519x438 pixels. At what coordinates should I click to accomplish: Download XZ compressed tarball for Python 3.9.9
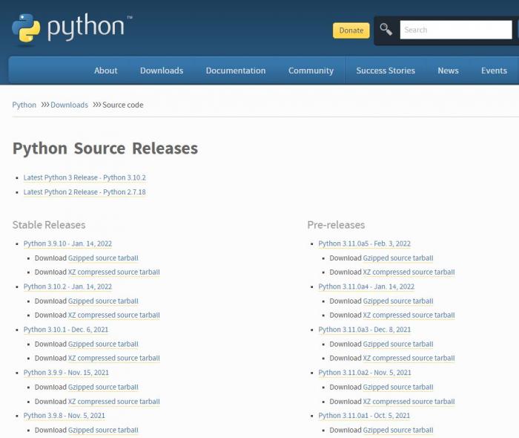114,402
